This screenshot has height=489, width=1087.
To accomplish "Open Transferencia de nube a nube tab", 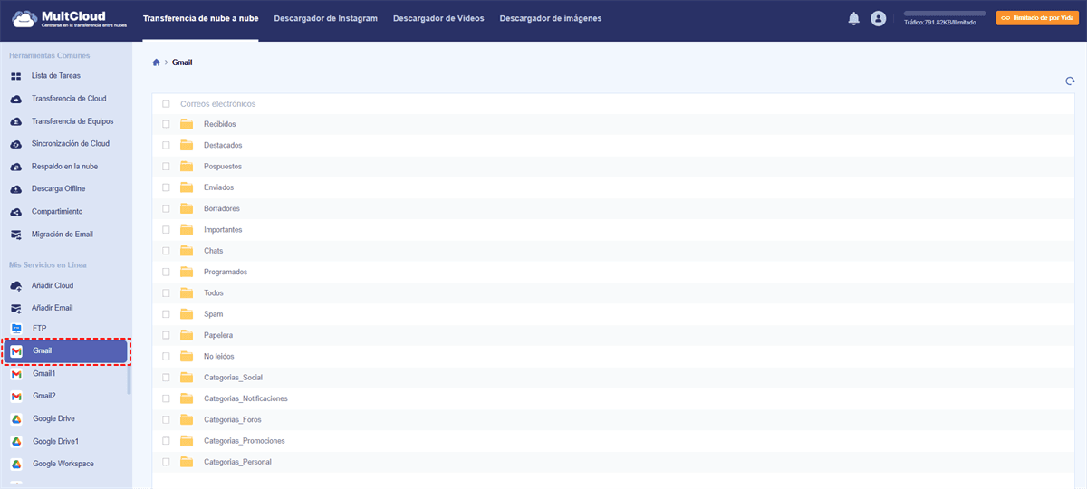I will tap(200, 18).
